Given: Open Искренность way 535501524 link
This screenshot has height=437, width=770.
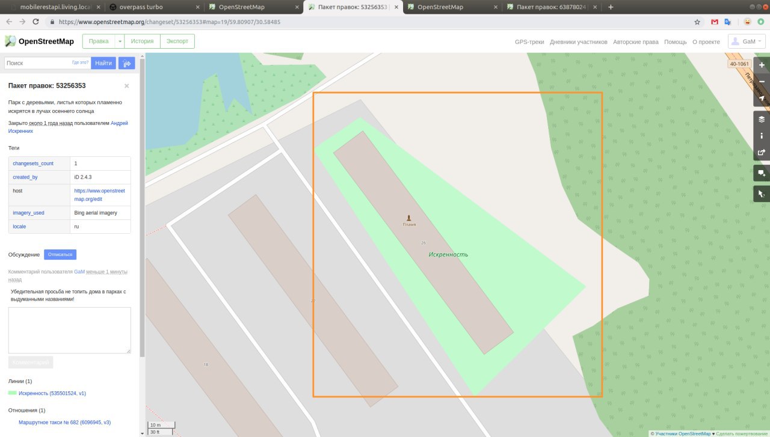Looking at the screenshot, I should tap(52, 393).
